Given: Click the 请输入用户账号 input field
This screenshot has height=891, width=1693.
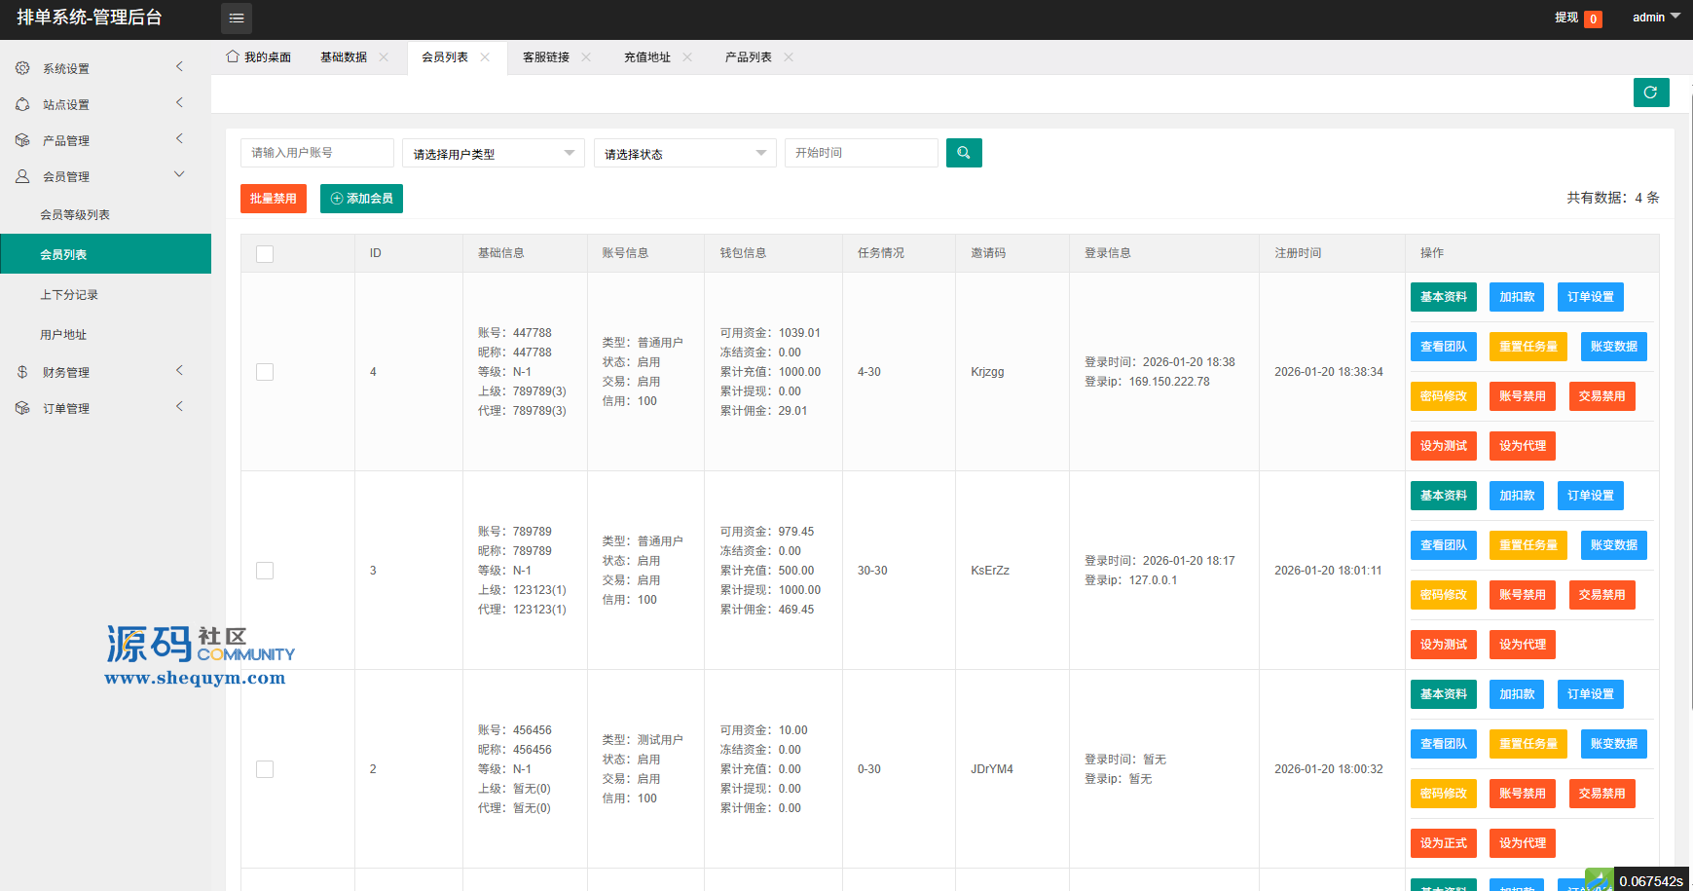Looking at the screenshot, I should (316, 153).
